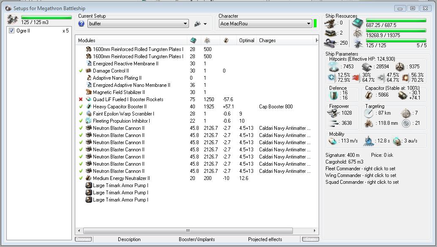Sort by the Optimal column header
The image size is (437, 247).
tap(247, 40)
